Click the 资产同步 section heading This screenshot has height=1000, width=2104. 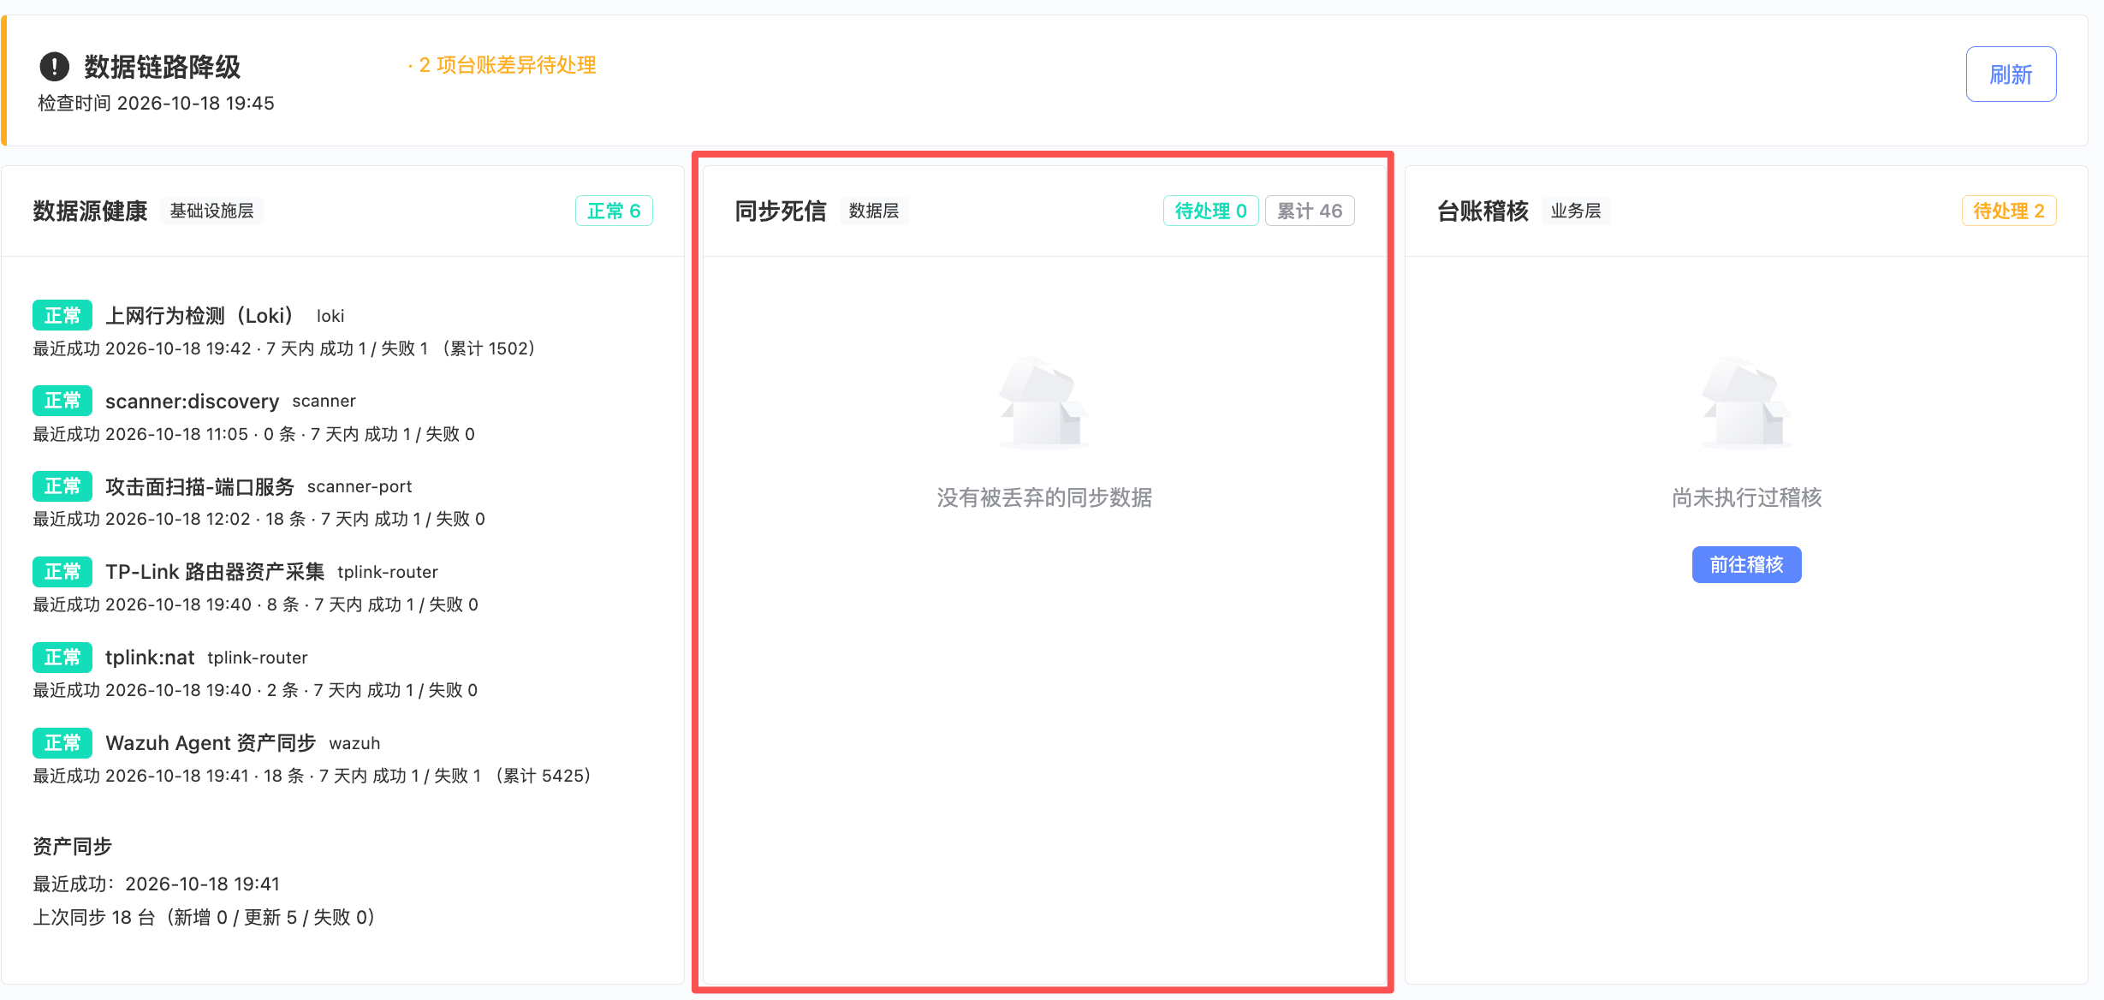tap(72, 847)
